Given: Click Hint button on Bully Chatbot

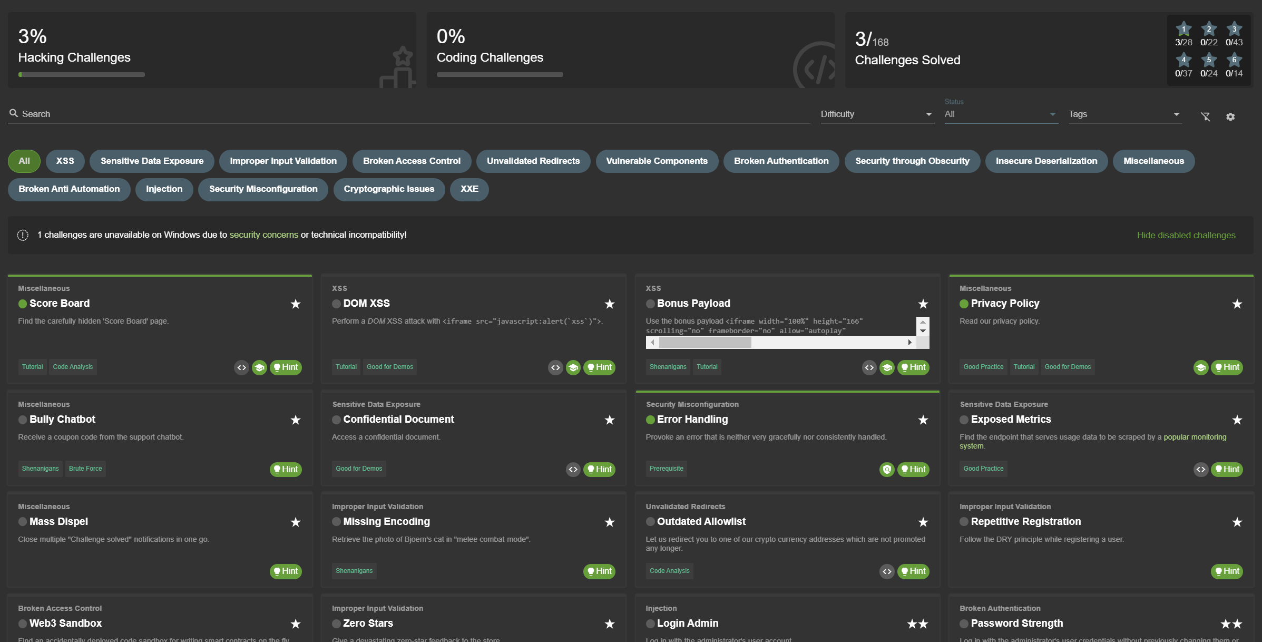Looking at the screenshot, I should (x=286, y=469).
